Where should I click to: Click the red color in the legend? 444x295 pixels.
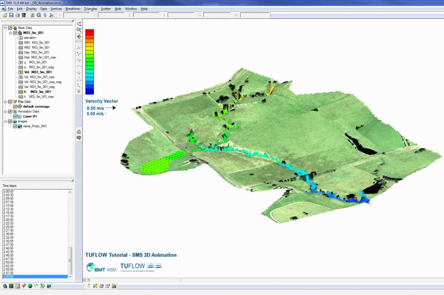pos(89,32)
